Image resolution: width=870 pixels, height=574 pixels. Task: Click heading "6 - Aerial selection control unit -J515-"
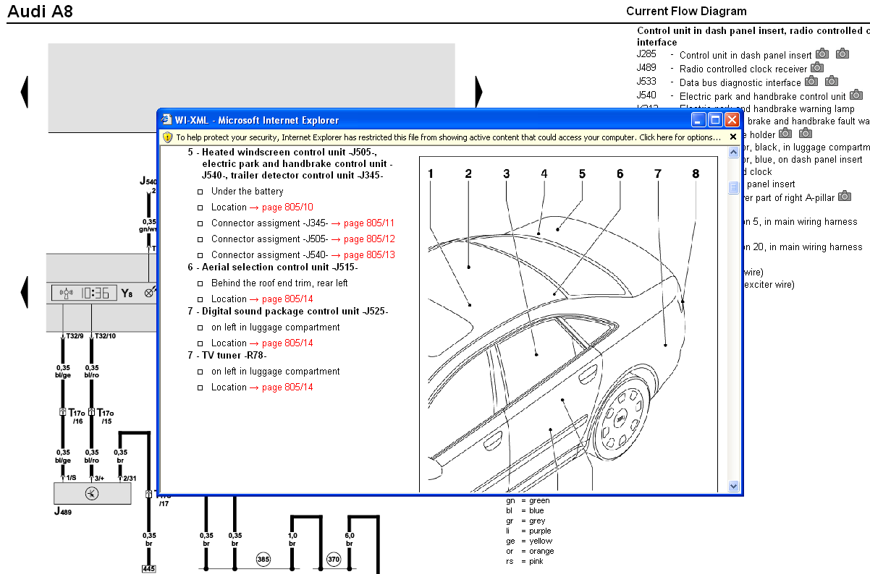(272, 267)
